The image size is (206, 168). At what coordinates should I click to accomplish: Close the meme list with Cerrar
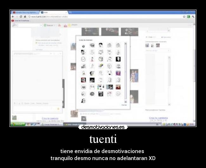pos(124,105)
